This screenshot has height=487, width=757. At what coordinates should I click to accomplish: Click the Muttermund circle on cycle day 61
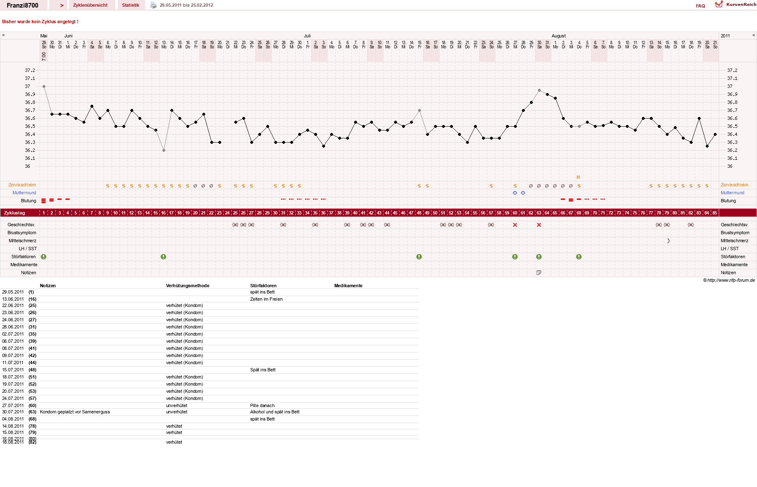tap(523, 193)
